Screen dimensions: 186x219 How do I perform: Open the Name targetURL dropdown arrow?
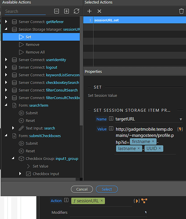[x=181, y=119]
